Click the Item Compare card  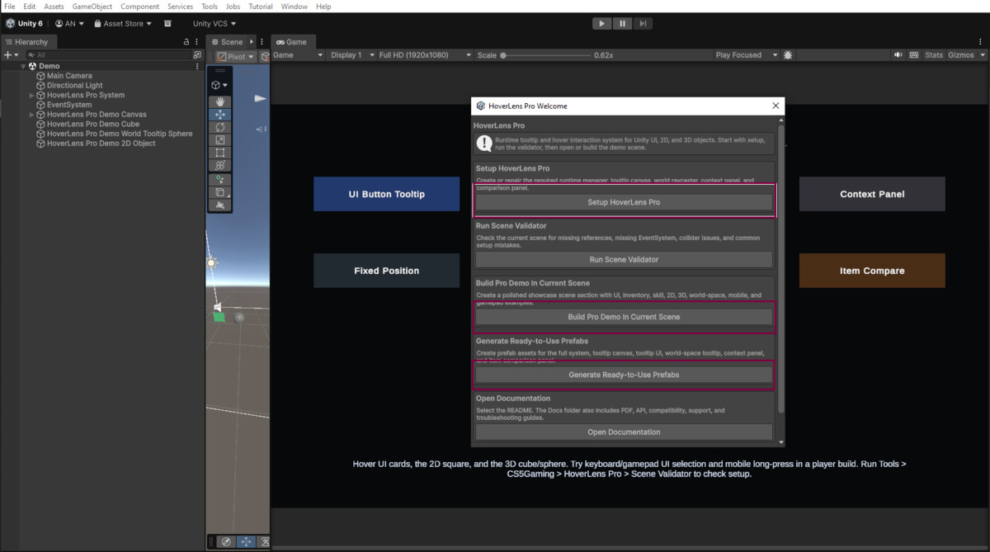tap(872, 271)
